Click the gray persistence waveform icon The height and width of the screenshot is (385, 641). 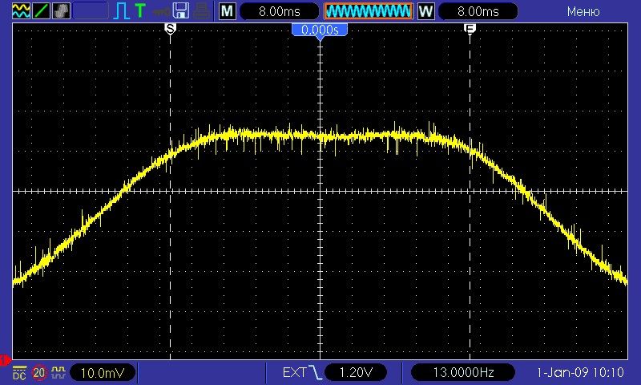coord(62,11)
